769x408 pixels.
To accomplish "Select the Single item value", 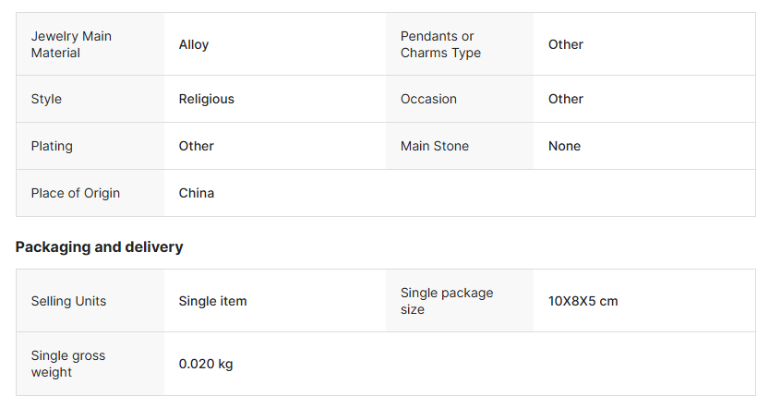I will click(x=213, y=301).
